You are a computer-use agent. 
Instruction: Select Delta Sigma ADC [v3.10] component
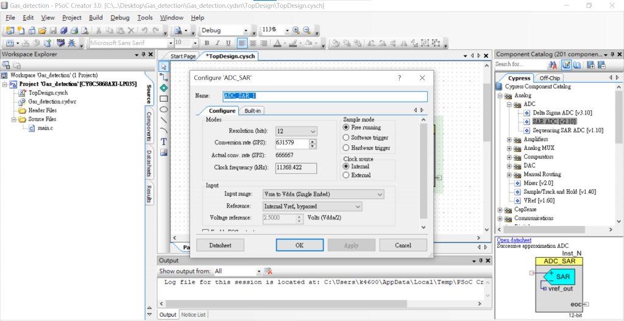[x=562, y=113]
